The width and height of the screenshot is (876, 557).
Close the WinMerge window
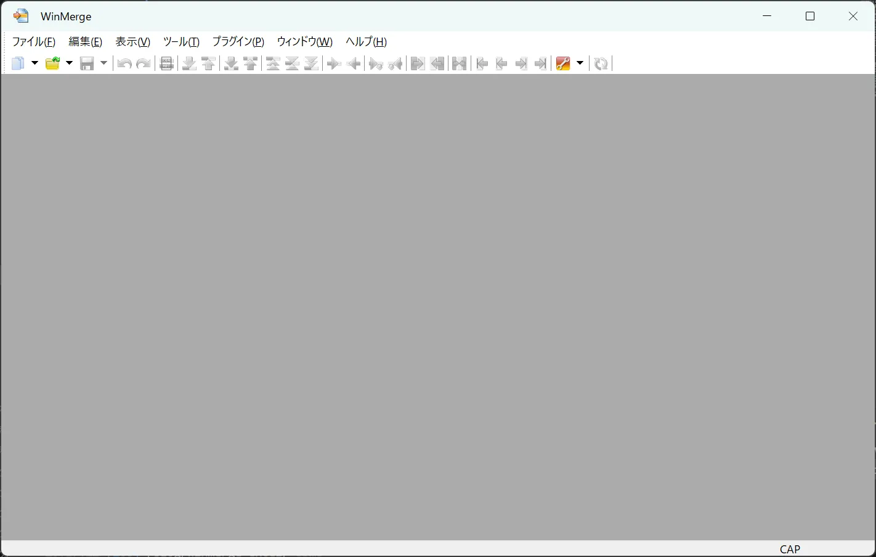click(x=853, y=16)
